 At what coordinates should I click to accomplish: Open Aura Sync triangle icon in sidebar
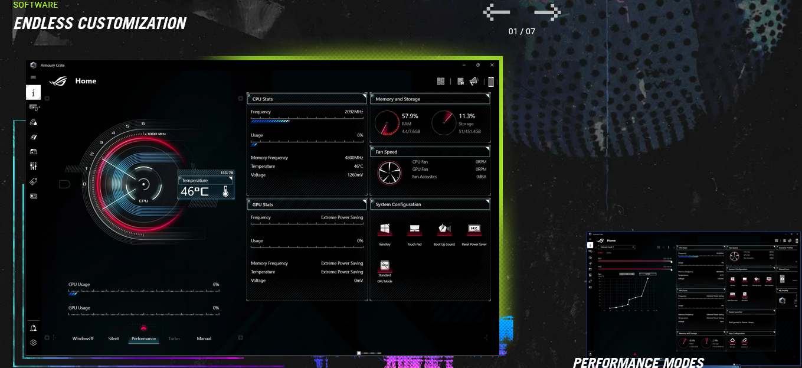coord(34,122)
